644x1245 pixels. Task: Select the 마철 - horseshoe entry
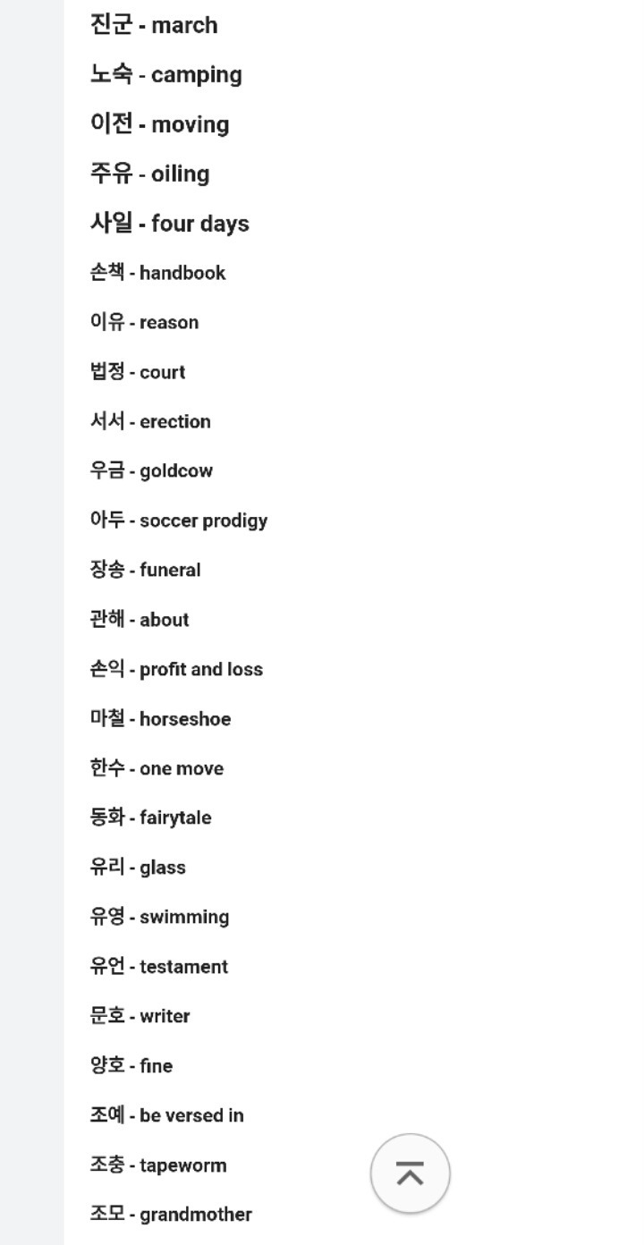(x=160, y=719)
